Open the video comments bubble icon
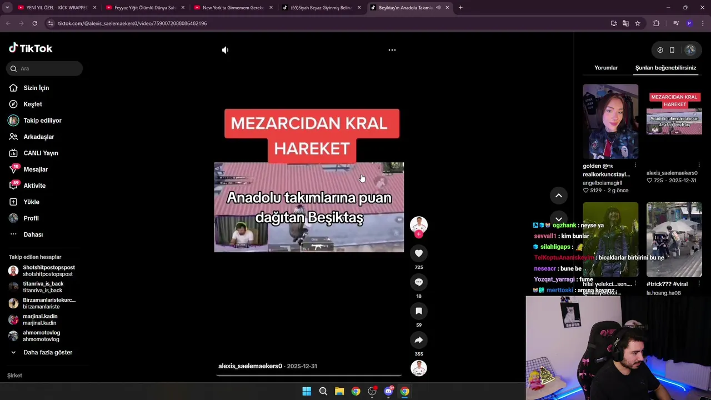711x400 pixels. 419,282
